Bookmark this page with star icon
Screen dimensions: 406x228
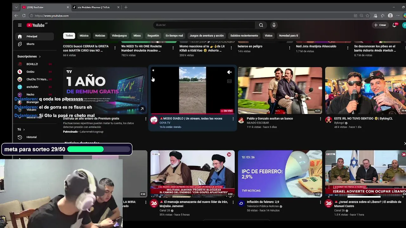[368, 16]
